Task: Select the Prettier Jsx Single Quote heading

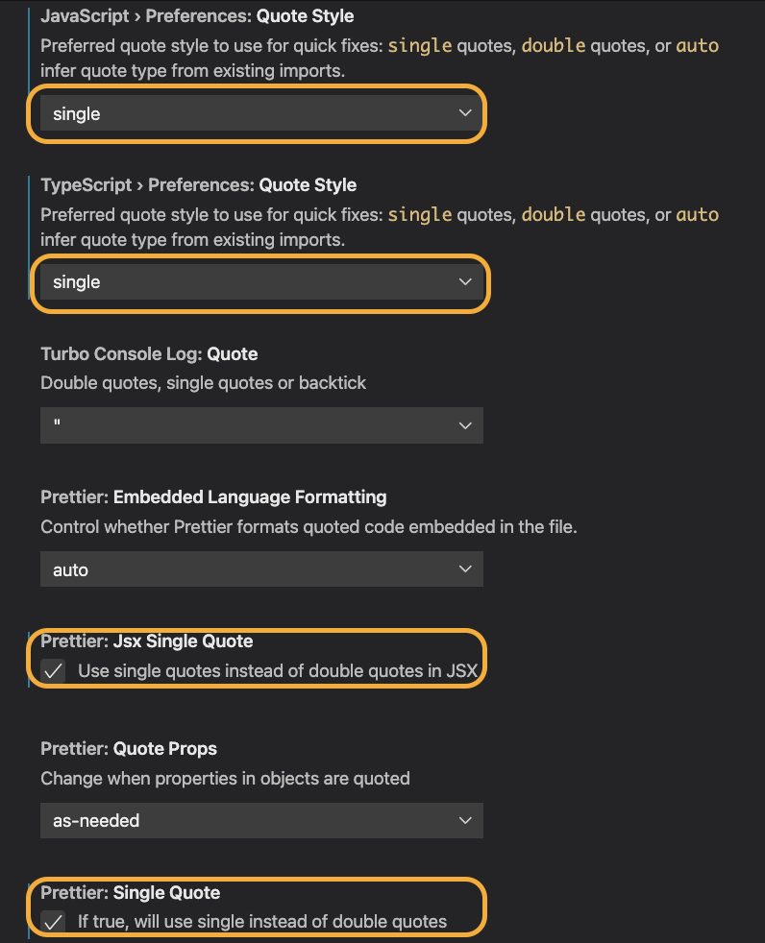Action: pos(147,641)
